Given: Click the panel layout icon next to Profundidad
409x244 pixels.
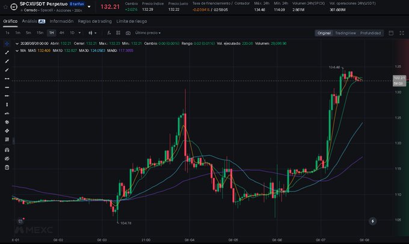Looking at the screenshot, I should [391, 33].
